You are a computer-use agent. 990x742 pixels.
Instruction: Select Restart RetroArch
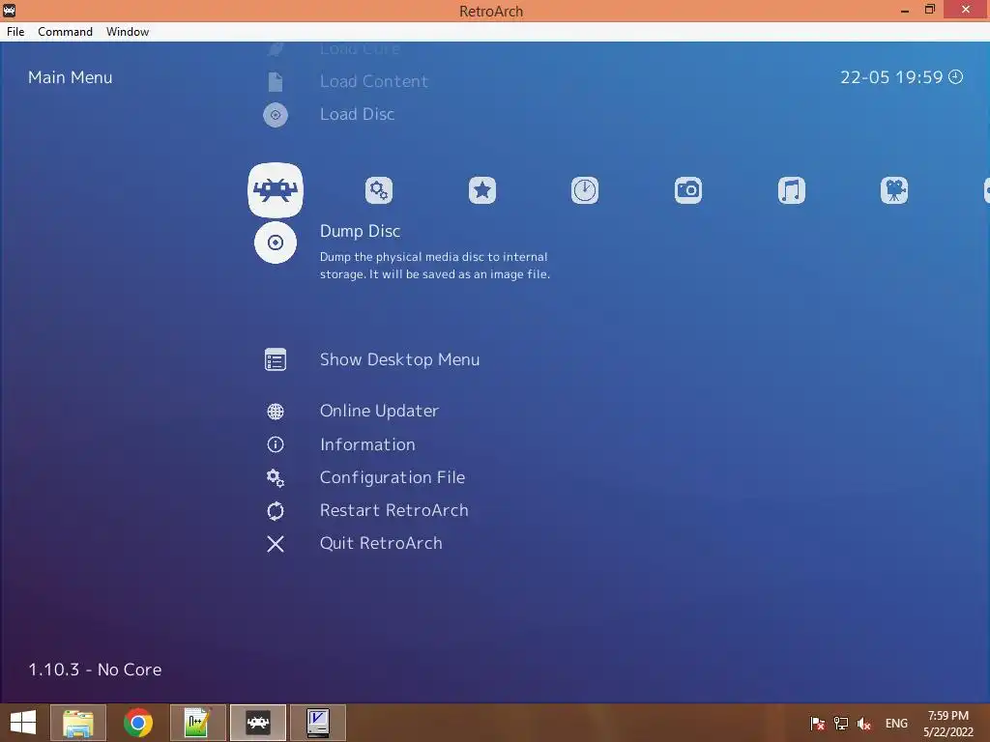pos(394,510)
